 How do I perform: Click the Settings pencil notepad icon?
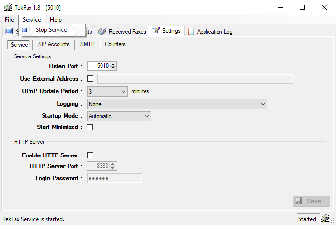(x=155, y=30)
